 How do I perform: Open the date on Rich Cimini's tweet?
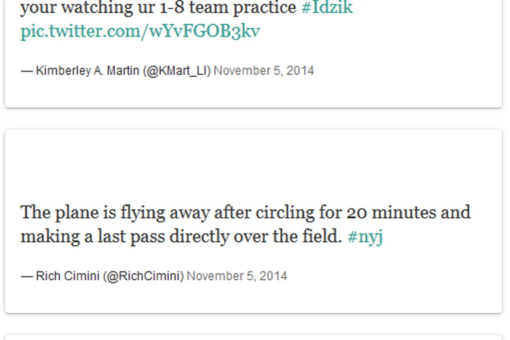[237, 276]
